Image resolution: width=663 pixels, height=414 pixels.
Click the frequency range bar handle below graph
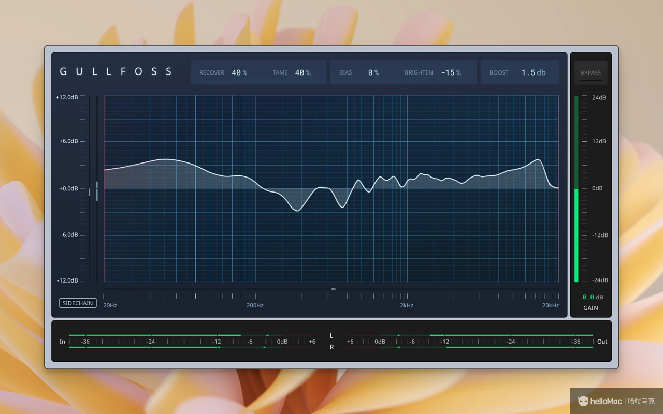pyautogui.click(x=334, y=289)
